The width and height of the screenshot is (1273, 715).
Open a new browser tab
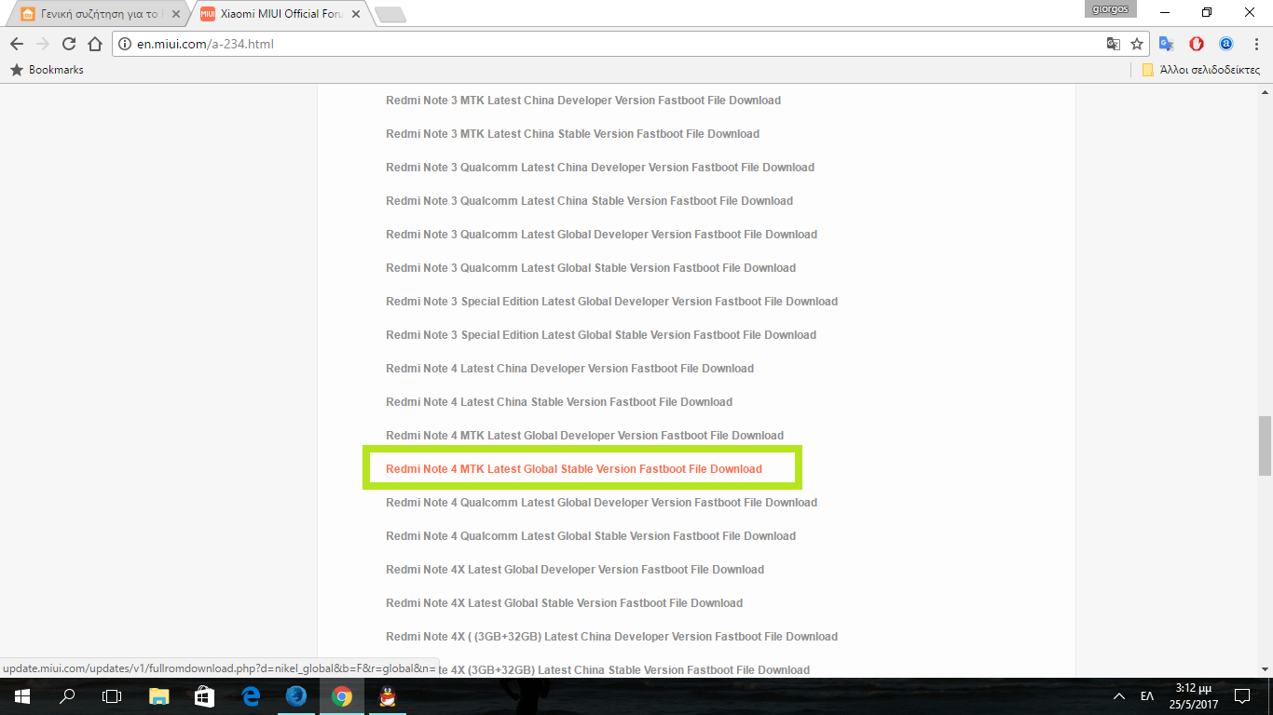coord(390,15)
